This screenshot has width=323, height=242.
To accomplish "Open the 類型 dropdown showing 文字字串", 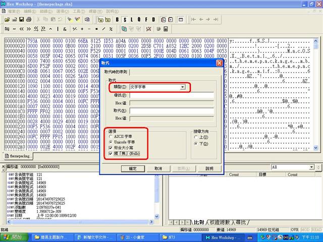I will tap(183, 87).
